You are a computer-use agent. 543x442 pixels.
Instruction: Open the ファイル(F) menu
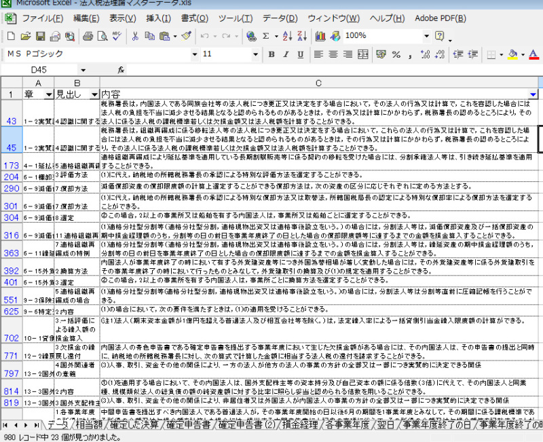43,18
